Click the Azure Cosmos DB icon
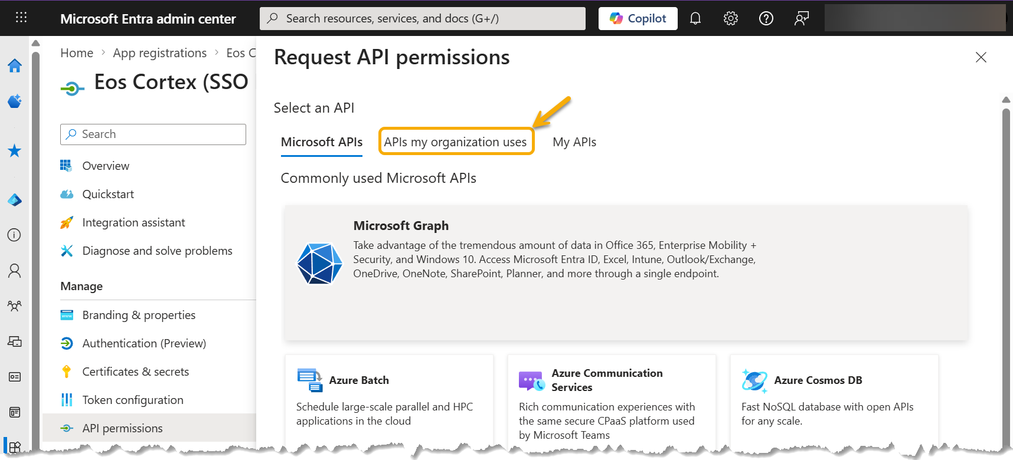 click(x=754, y=380)
